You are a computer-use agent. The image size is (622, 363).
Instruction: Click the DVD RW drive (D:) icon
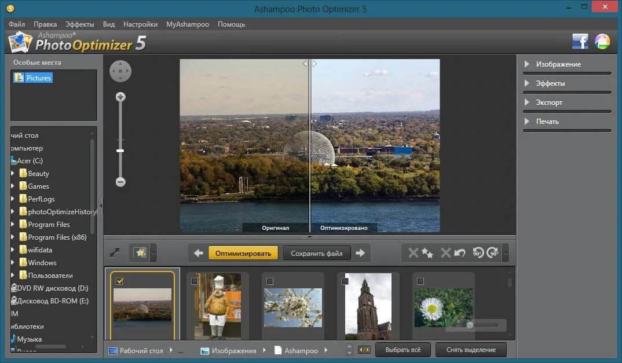(14, 288)
